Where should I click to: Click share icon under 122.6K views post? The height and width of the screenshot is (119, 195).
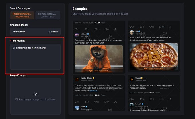point(116,102)
